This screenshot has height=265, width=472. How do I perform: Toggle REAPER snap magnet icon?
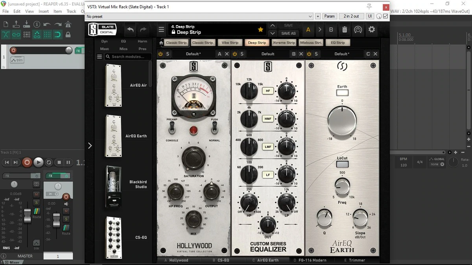[x=57, y=35]
